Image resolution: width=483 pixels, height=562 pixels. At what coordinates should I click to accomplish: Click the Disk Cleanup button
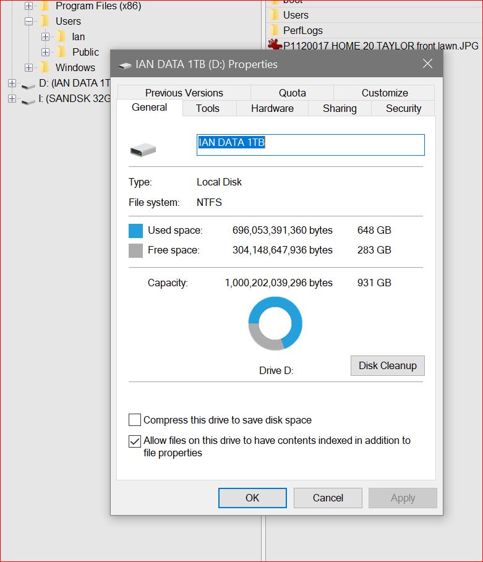387,365
